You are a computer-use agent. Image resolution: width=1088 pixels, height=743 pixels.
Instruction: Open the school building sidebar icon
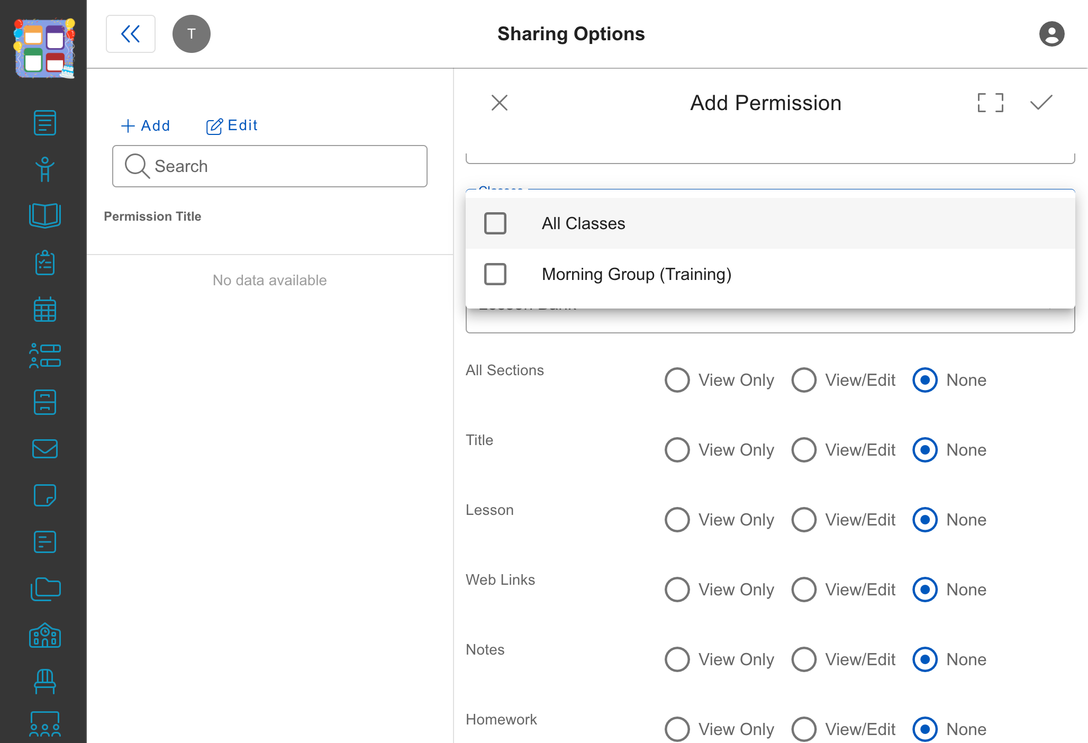coord(45,635)
